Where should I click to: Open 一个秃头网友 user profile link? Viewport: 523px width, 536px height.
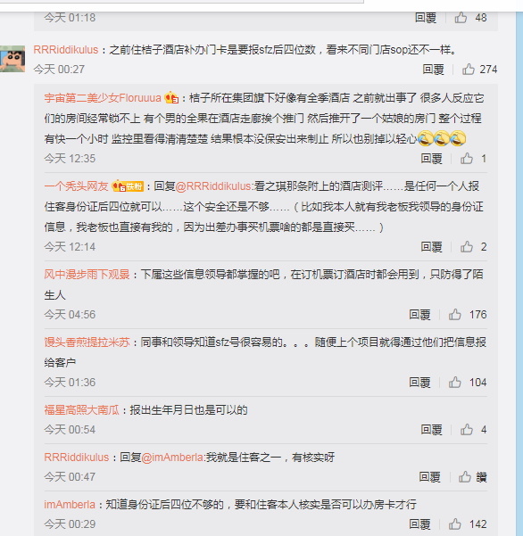tap(76, 186)
